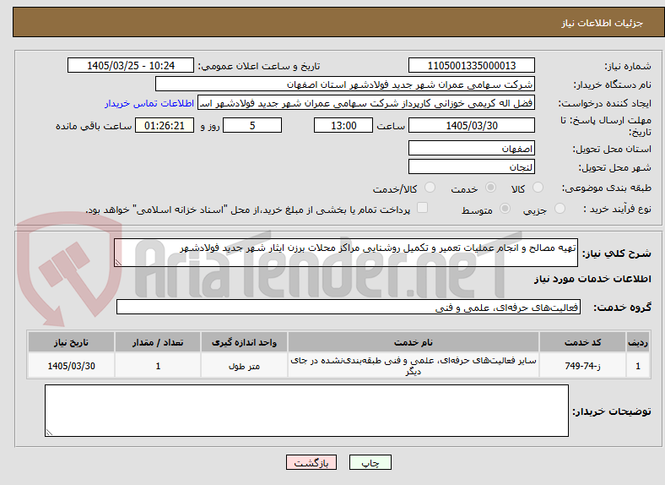The image size is (665, 485).
Task: Click the کد خدمت column header
Action: pos(583,342)
